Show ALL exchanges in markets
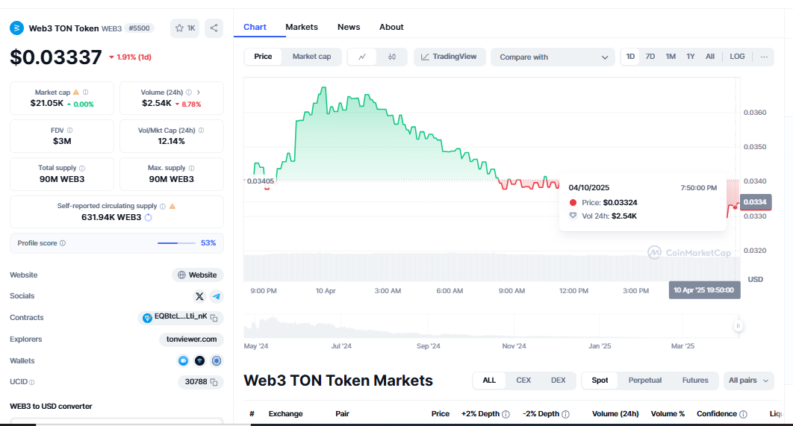 pyautogui.click(x=489, y=380)
